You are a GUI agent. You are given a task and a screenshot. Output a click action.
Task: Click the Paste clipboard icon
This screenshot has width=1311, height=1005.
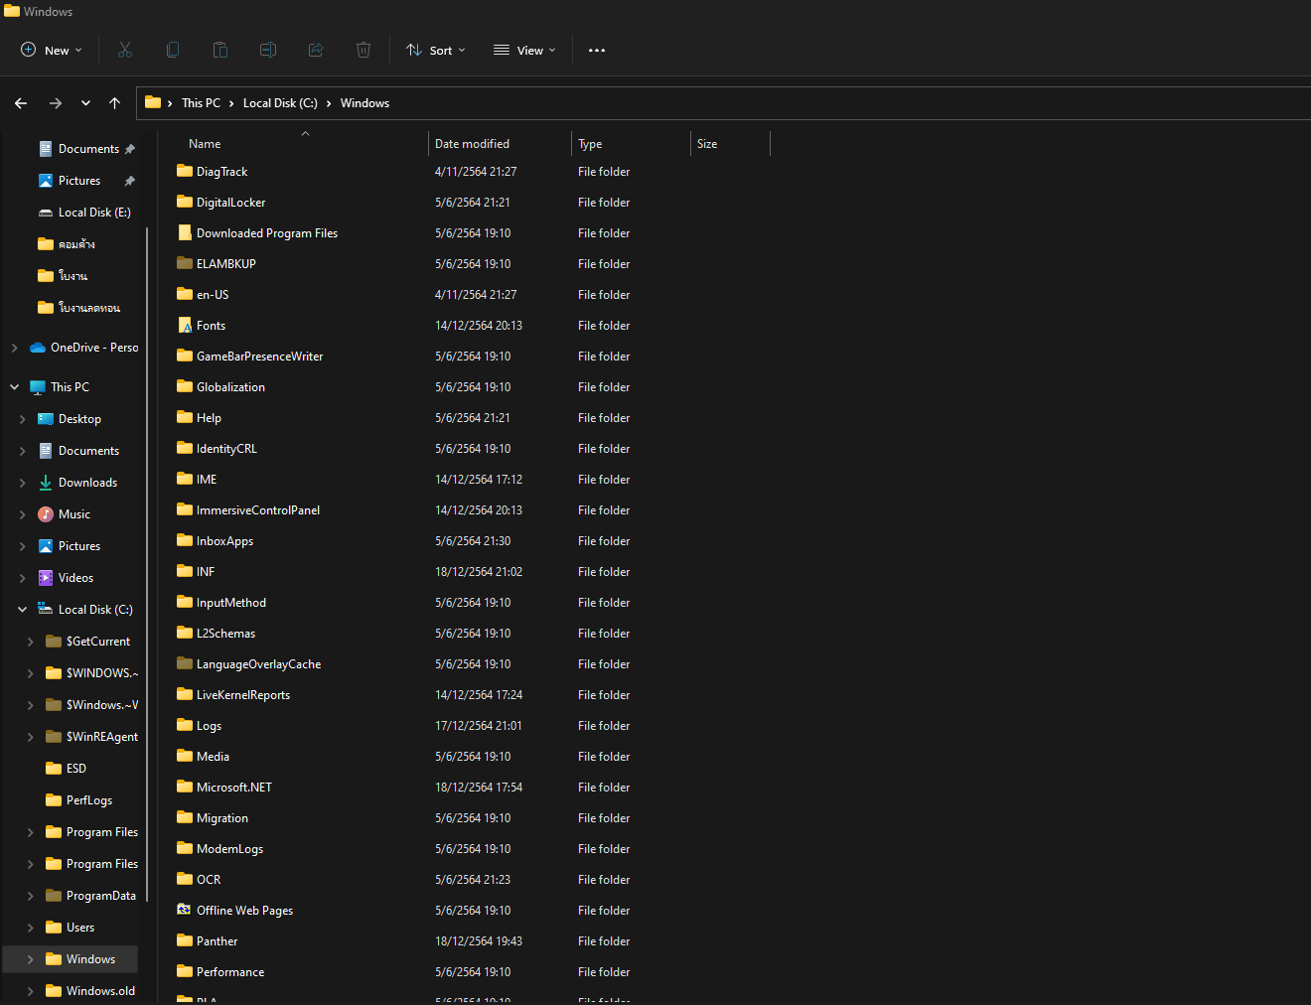pos(220,50)
